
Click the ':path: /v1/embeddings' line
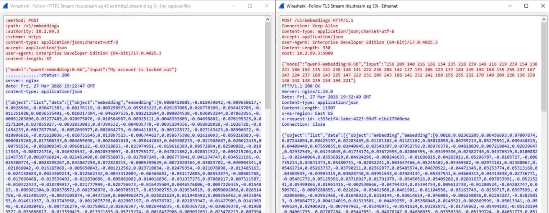point(32,26)
